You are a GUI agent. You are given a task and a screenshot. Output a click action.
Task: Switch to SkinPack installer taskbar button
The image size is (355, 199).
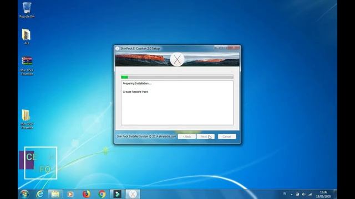133,194
